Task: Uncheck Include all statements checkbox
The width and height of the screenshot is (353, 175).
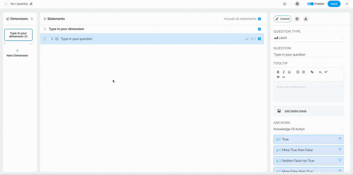Action: tap(259, 19)
